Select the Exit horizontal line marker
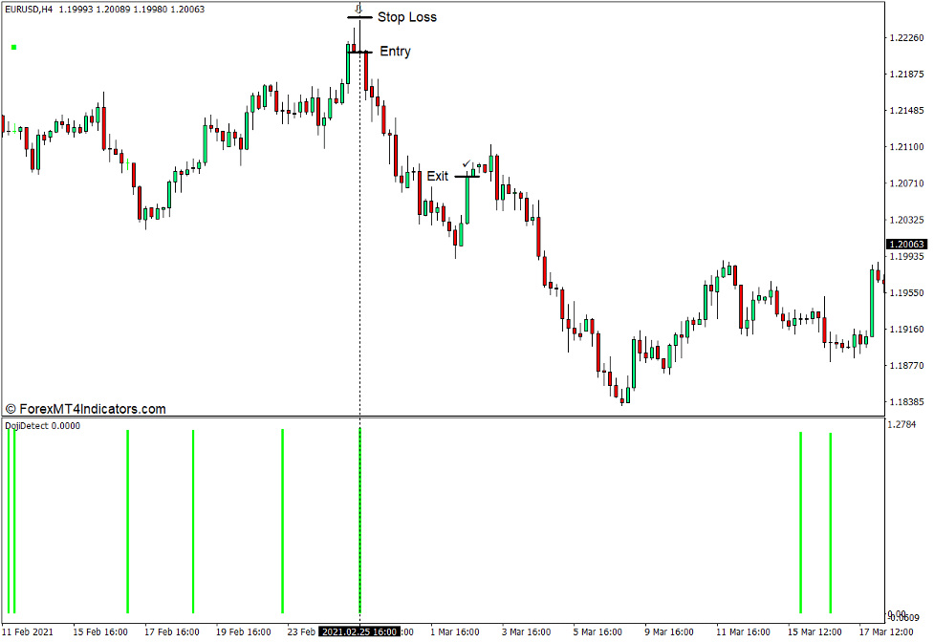934x642 pixels. [x=467, y=177]
